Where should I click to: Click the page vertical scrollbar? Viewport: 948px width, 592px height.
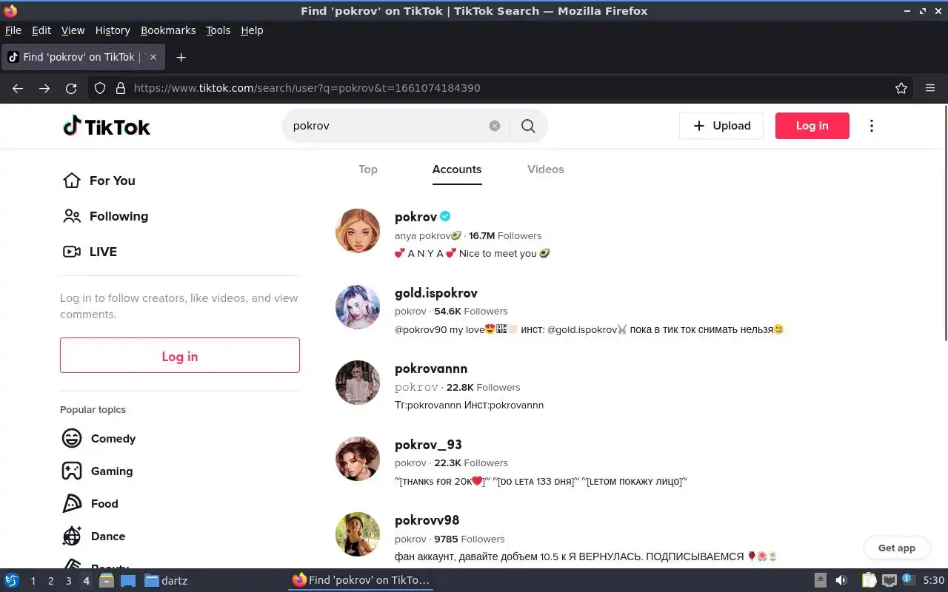tap(944, 222)
